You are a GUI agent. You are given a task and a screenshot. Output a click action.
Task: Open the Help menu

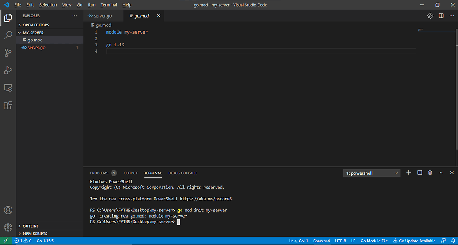point(127,5)
